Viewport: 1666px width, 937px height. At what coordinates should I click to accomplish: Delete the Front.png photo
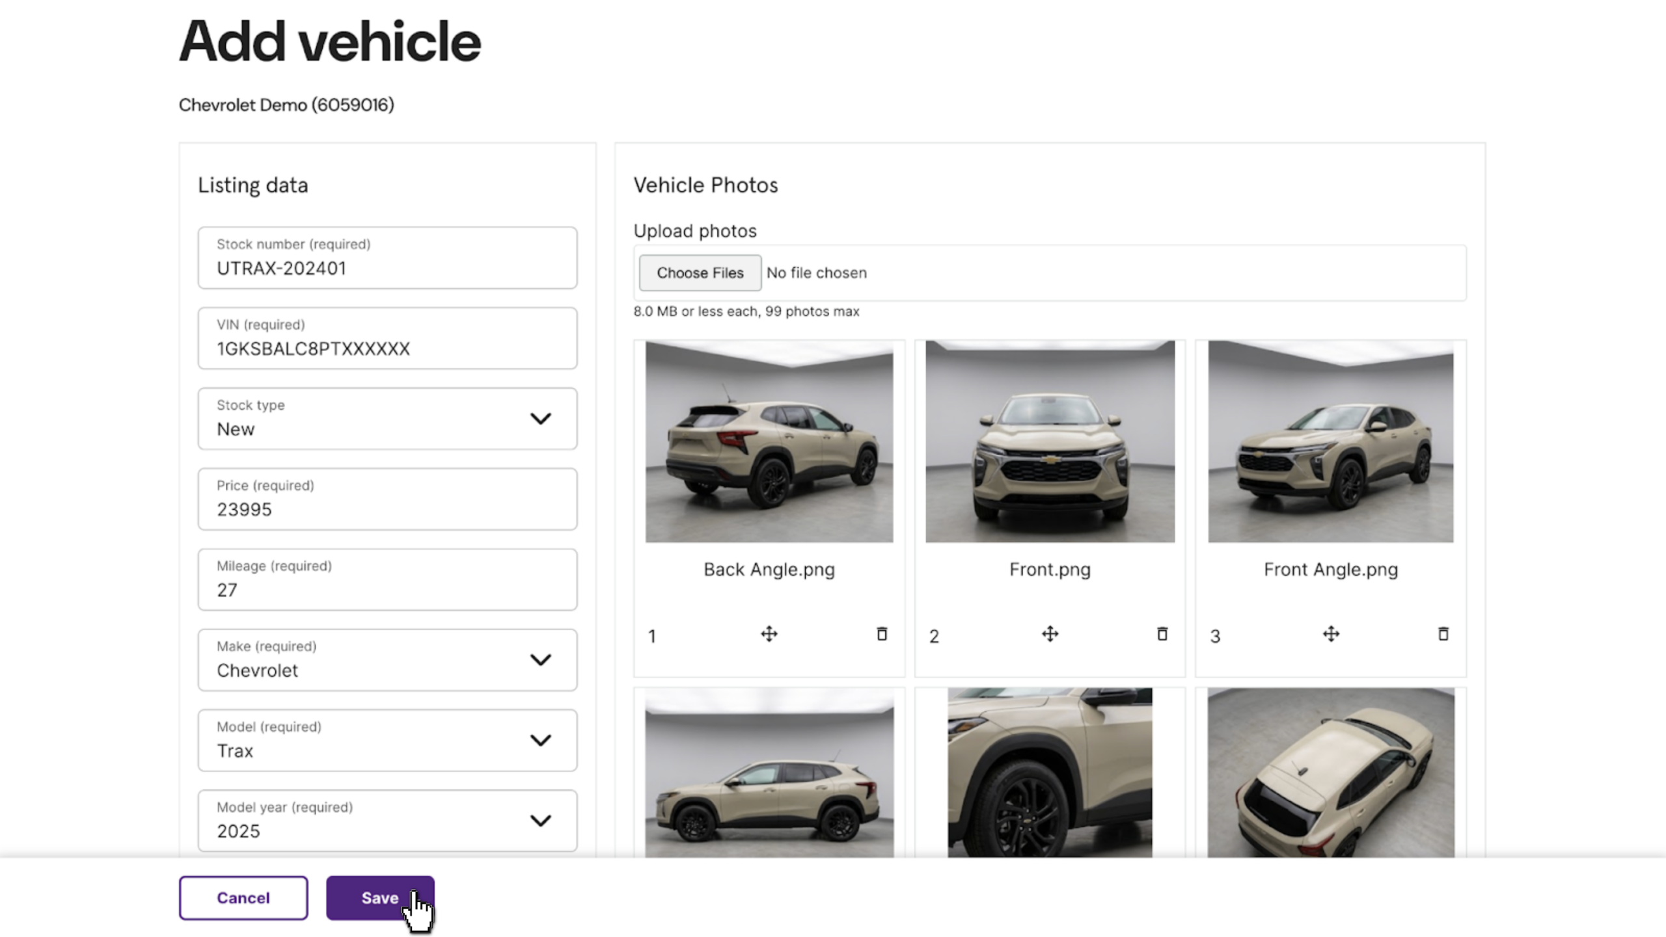(x=1162, y=634)
